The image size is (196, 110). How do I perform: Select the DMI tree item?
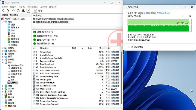click(x=13, y=30)
